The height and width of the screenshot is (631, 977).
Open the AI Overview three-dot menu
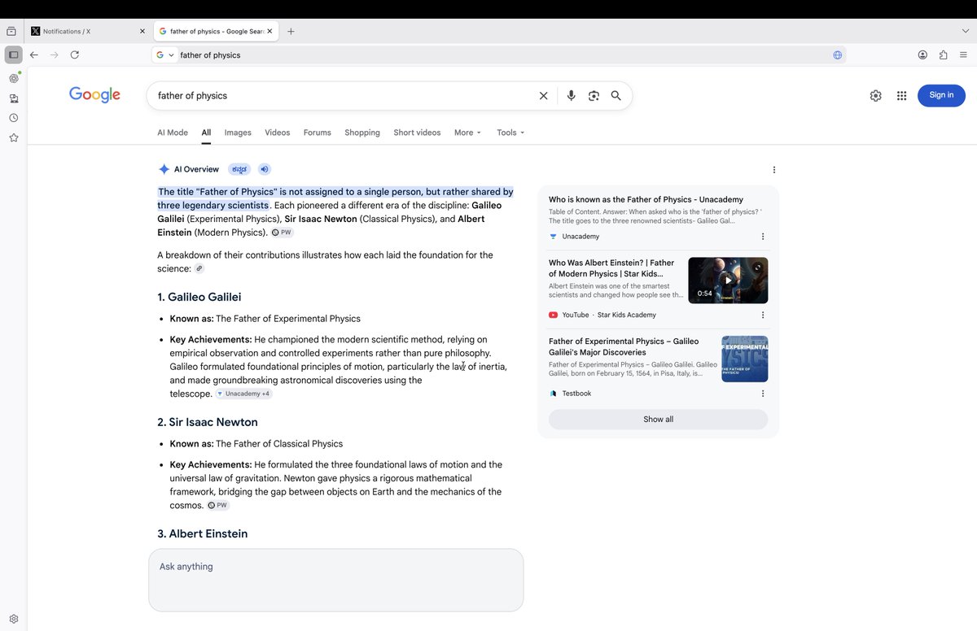coord(773,170)
